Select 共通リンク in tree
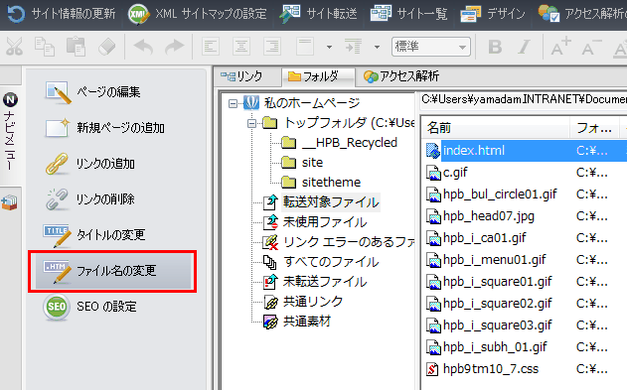Screen dimensions: 627x390 click(313, 302)
